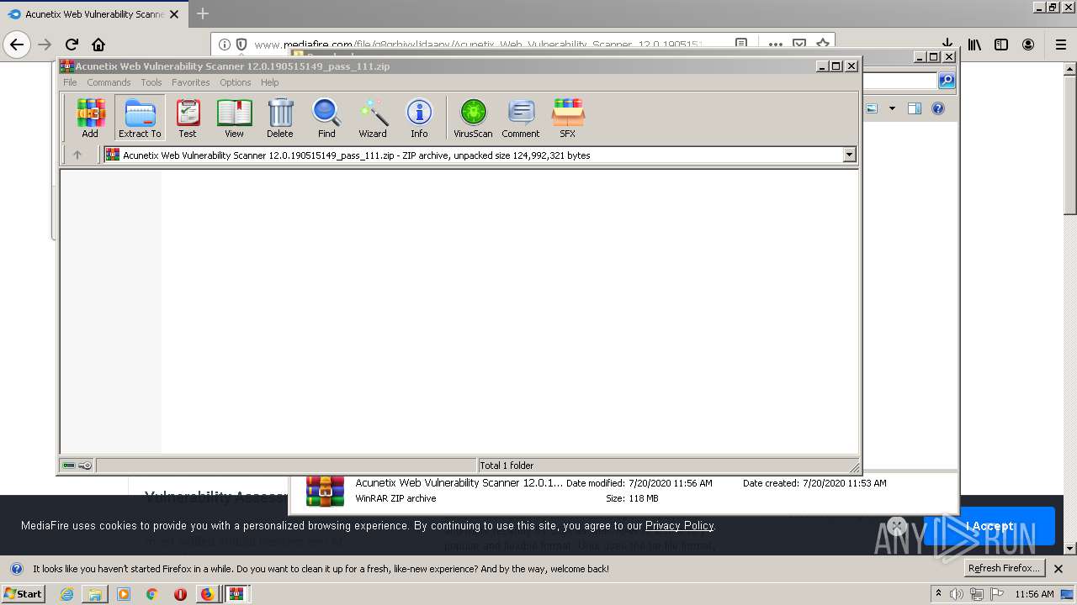
Task: Open page actions ellipsis menu
Action: click(776, 45)
